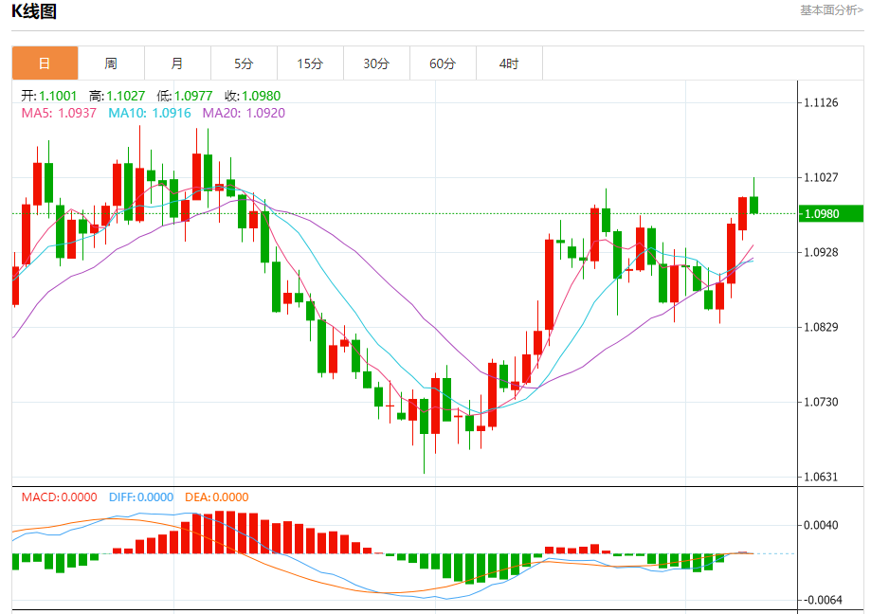The image size is (871, 614).
Task: Click the 低: 1.0977 low value
Action: click(x=185, y=96)
